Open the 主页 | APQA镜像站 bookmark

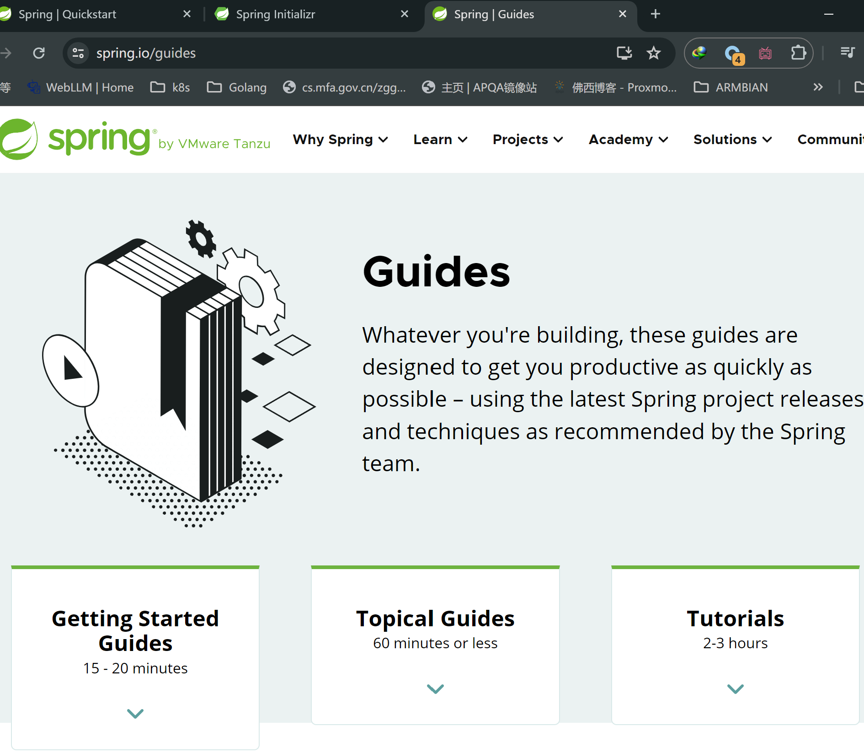click(x=480, y=87)
